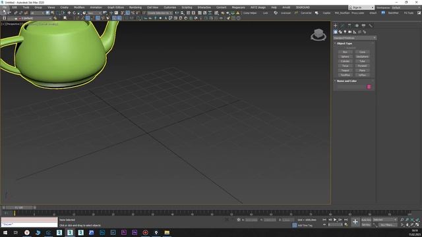Open the Render Setup dialog icon
The height and width of the screenshot is (237, 422).
(222, 13)
